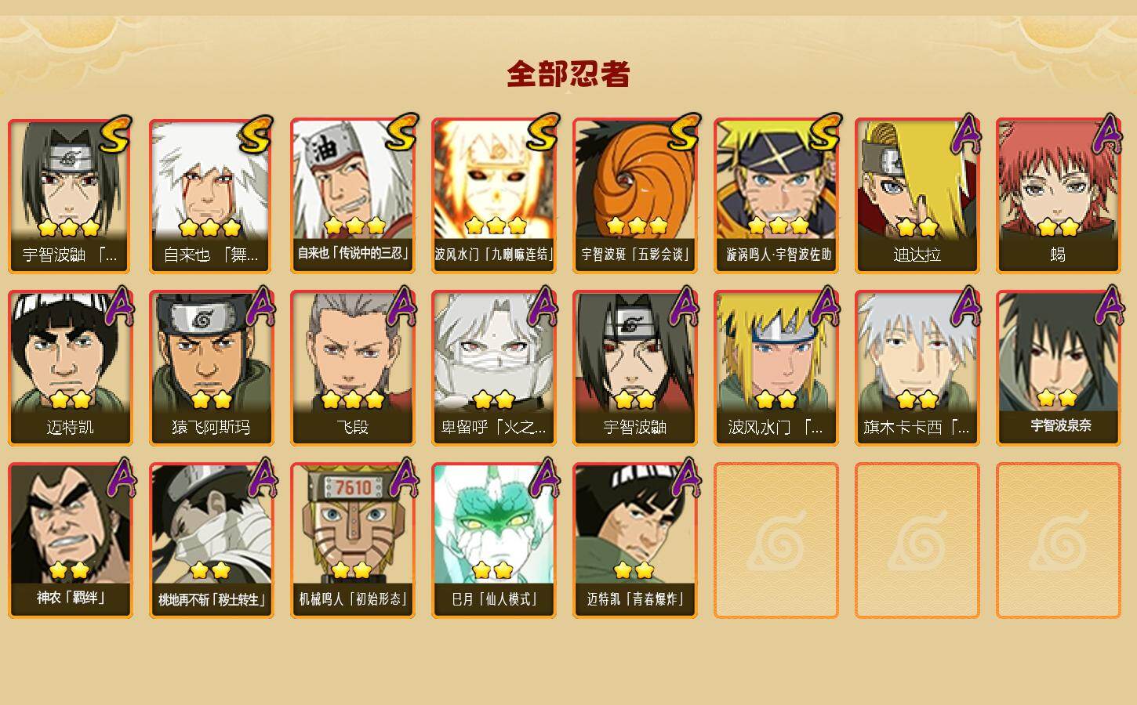Screen dimensions: 1137x705
Task: Choose the 波风水门「九喇嘛连结」 card
Action: (493, 196)
